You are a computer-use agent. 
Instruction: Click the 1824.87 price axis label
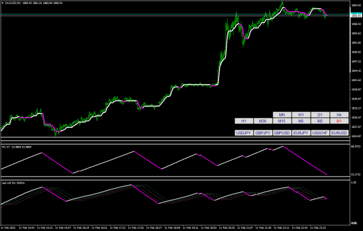pos(356,136)
